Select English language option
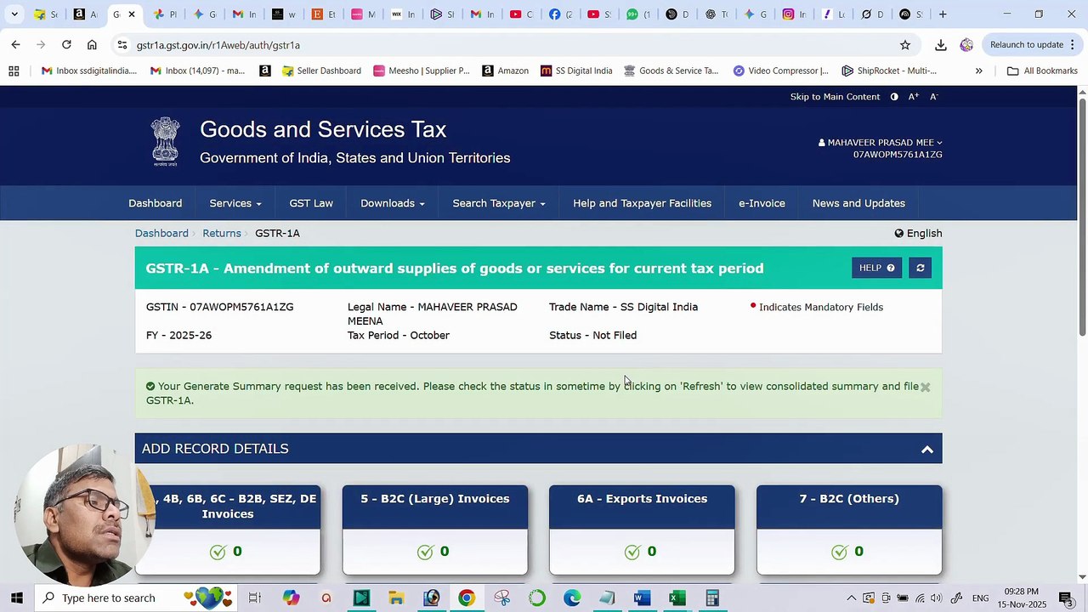Viewport: 1088px width, 612px height. click(x=918, y=233)
